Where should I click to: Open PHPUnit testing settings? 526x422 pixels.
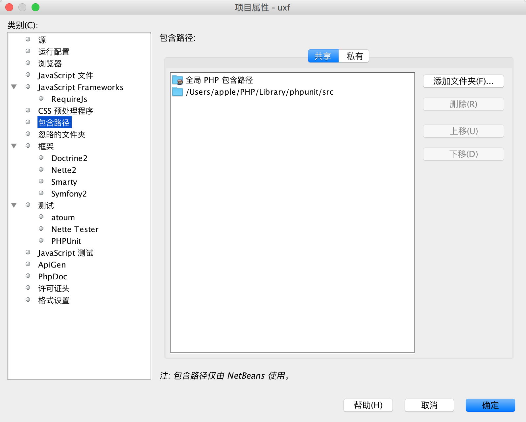pos(66,241)
